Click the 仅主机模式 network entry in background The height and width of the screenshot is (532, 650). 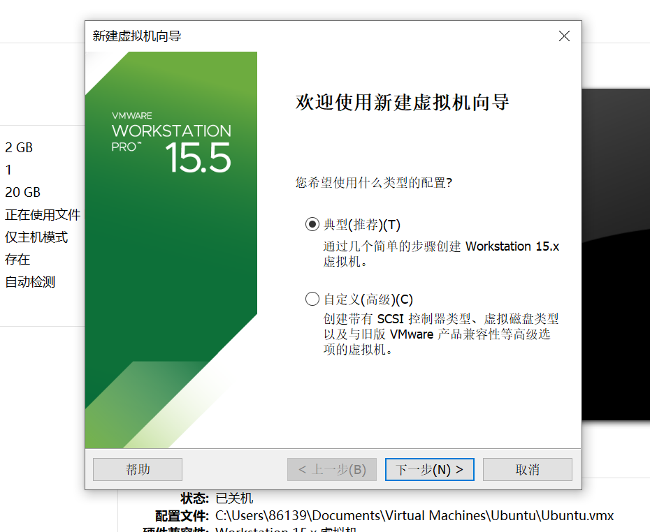click(36, 237)
